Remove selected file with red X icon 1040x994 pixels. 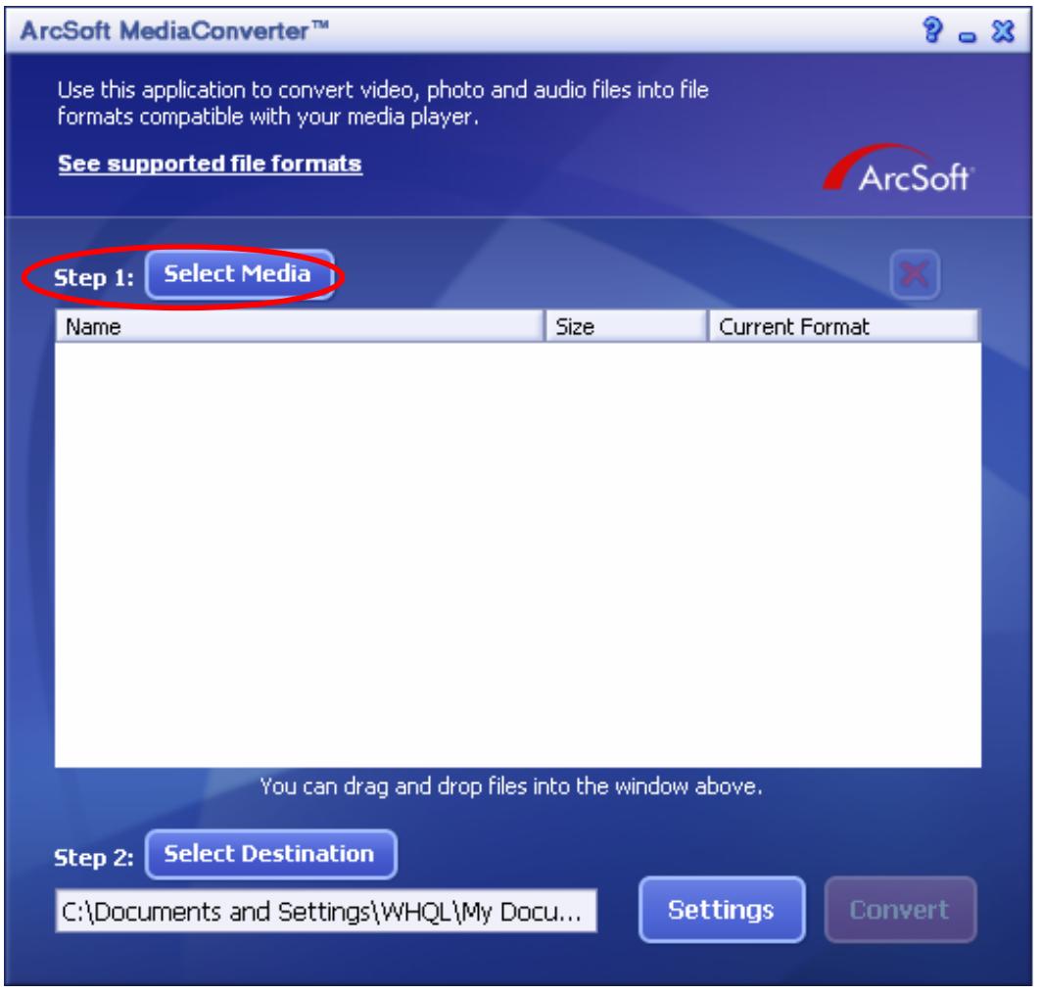[x=915, y=274]
